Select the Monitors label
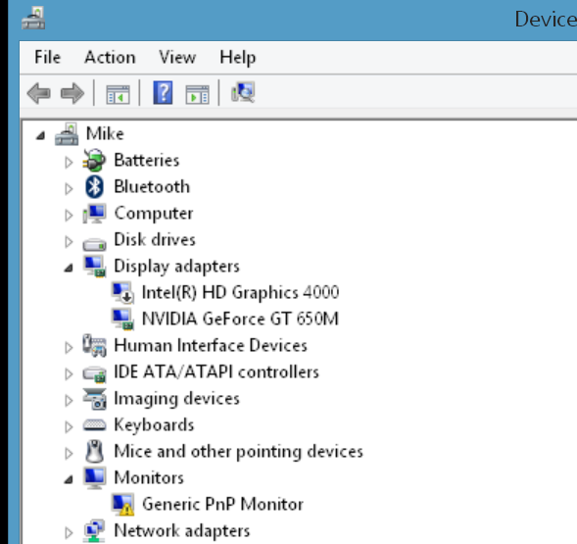577x544 pixels. coord(149,478)
